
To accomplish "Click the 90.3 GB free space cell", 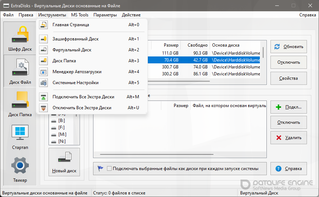I will [200, 53].
